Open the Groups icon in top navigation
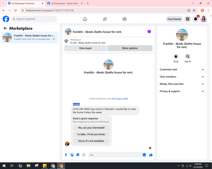The height and width of the screenshot is (169, 212). coord(125,19)
